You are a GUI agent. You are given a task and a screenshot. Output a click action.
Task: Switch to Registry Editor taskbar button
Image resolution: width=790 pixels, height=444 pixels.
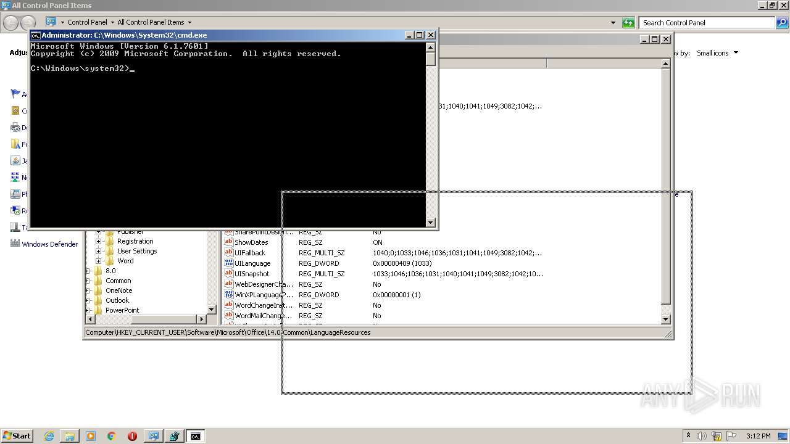point(175,436)
